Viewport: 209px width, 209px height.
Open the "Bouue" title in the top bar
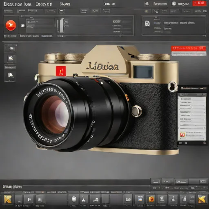tap(109, 4)
